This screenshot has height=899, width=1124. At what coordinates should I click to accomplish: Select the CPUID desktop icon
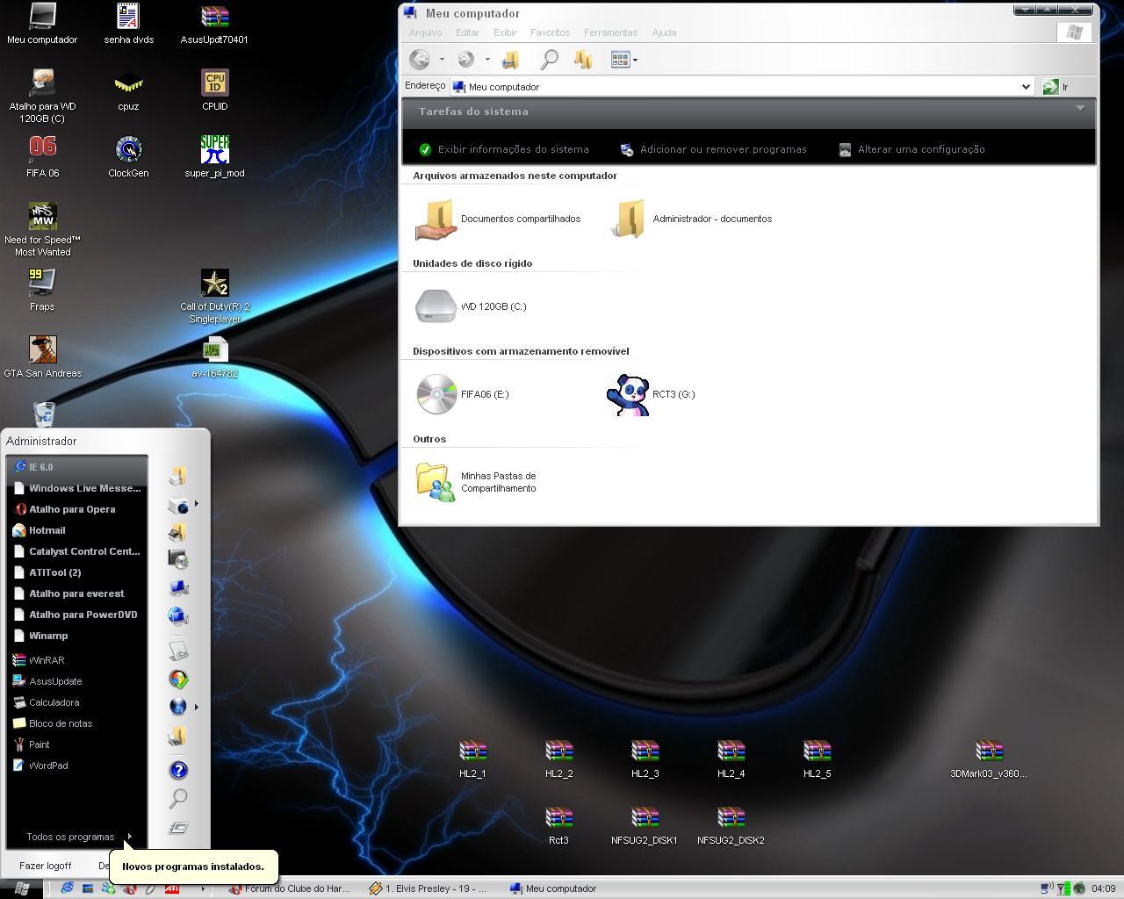(214, 90)
